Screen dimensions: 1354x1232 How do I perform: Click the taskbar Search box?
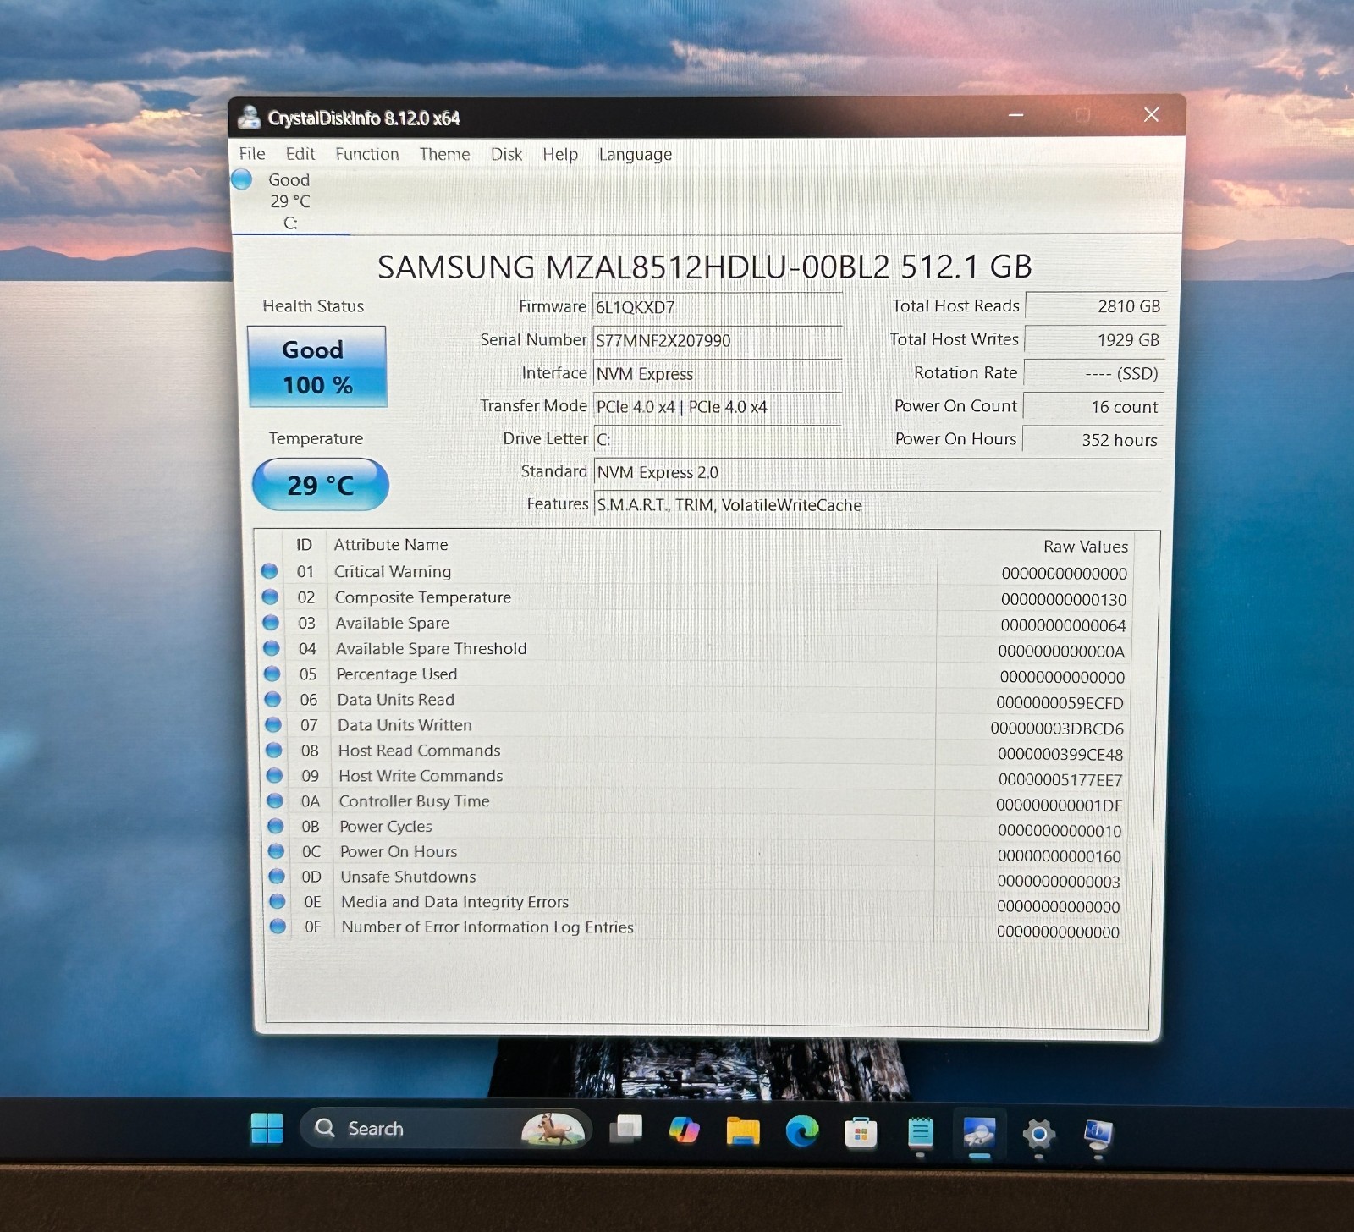[x=445, y=1128]
